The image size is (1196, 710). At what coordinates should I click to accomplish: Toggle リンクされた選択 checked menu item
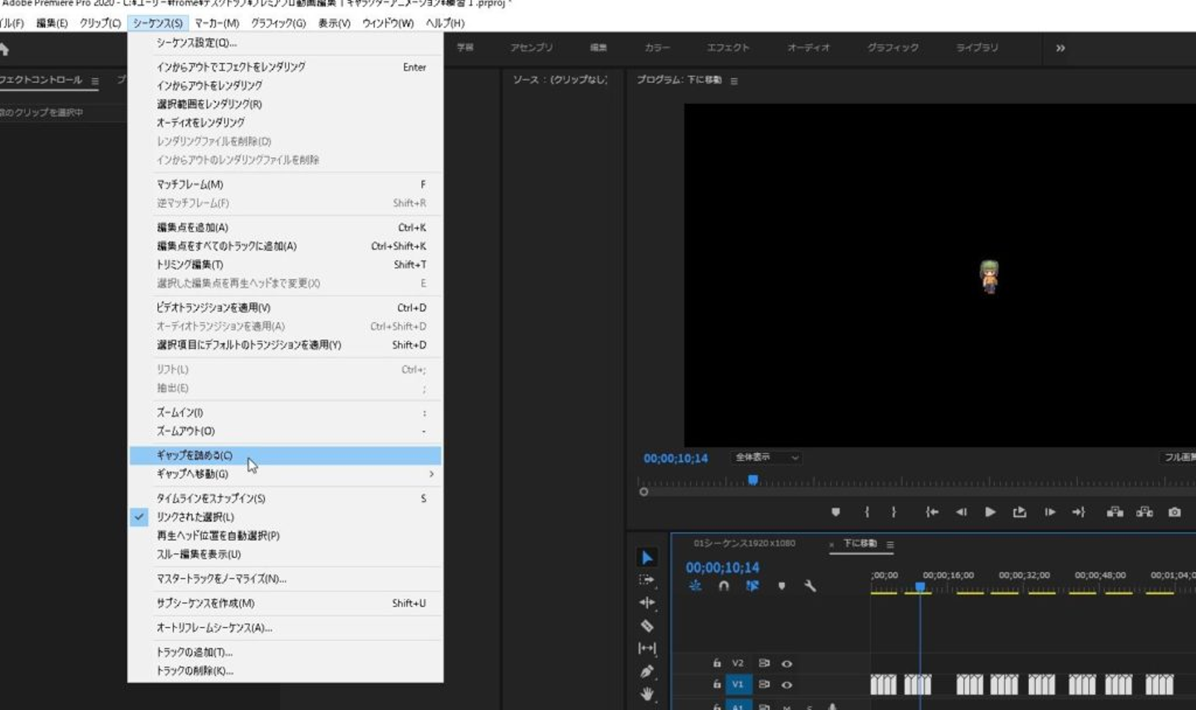point(195,517)
